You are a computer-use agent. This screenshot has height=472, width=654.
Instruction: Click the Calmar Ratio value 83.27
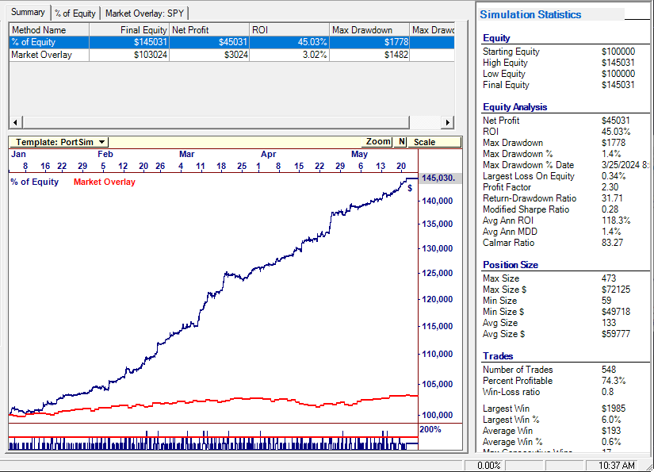coord(612,243)
